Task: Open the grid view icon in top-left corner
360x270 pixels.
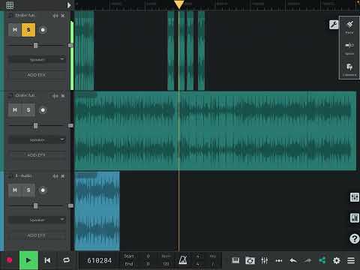Action: 10,5
